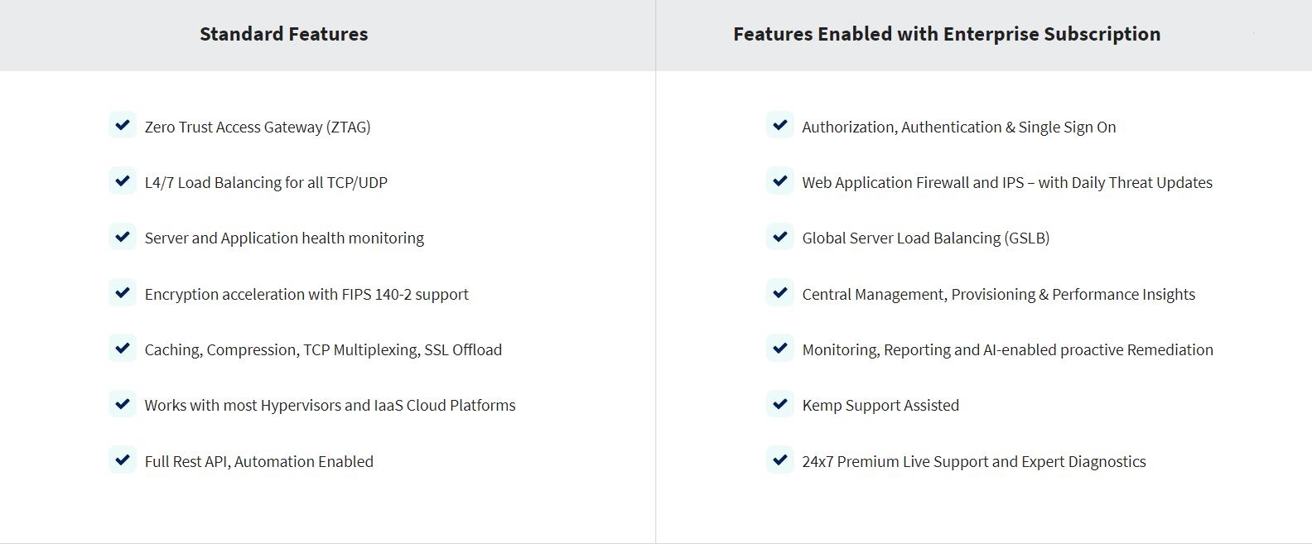Click the Zero Trust Access Gateway (ZTAG) text
This screenshot has height=544, width=1312.
(258, 127)
